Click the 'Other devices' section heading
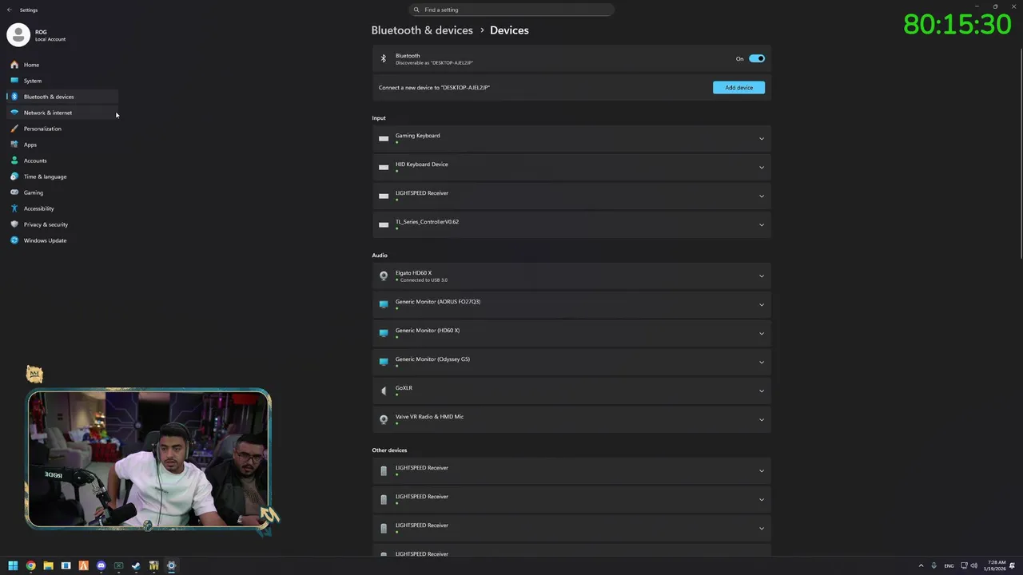 point(389,450)
